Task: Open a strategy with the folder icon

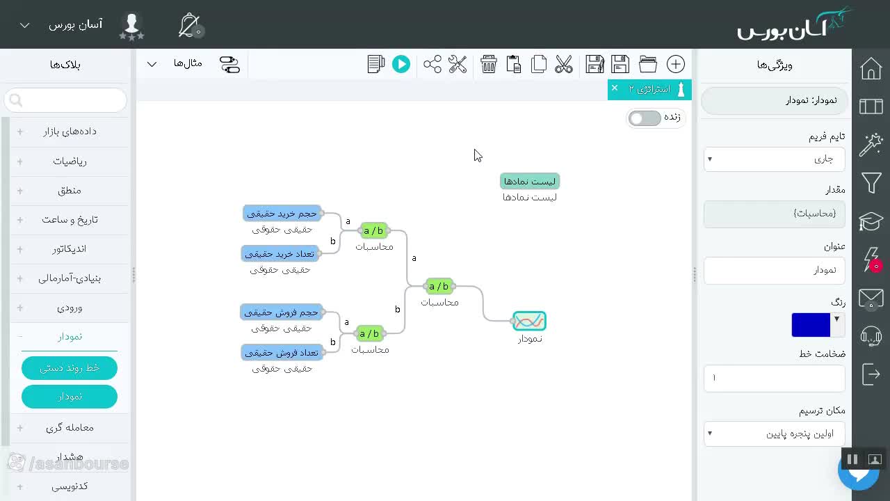Action: pyautogui.click(x=648, y=64)
